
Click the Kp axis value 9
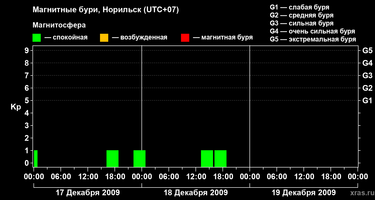(27, 50)
